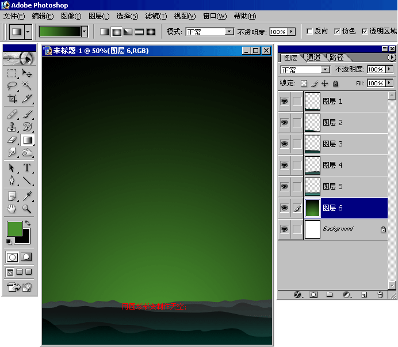Choose reflected gradient style
This screenshot has width=398, height=347.
coord(139,32)
